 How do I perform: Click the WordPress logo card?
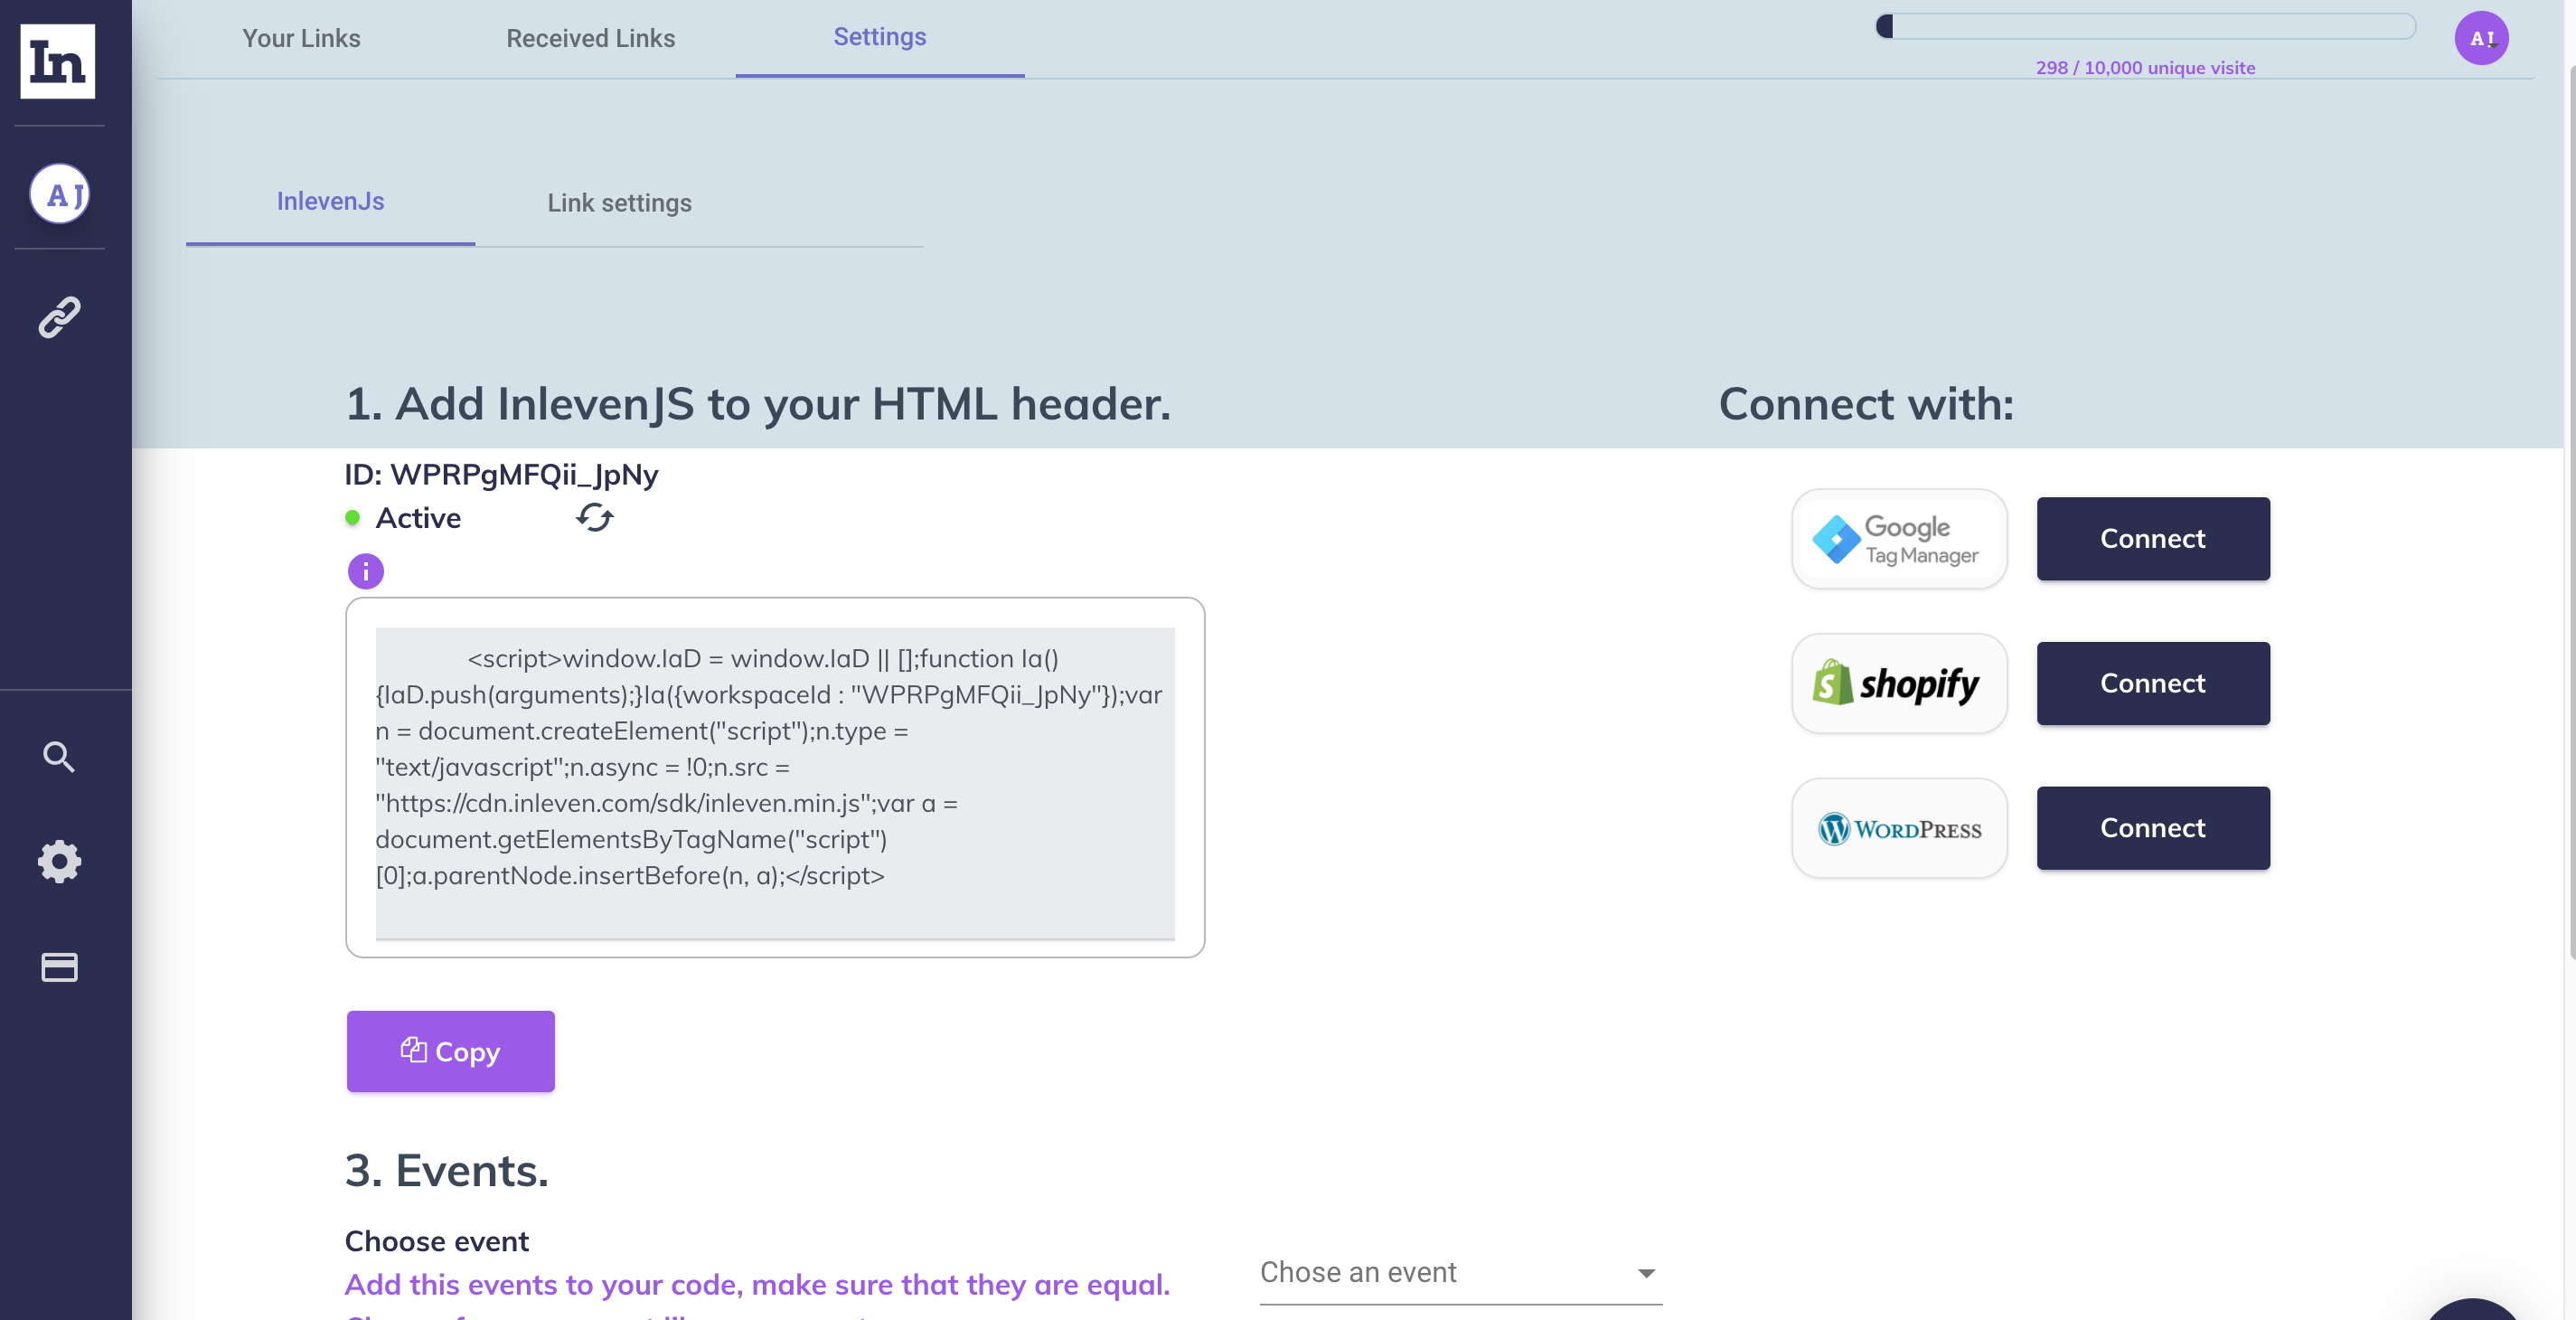[x=1899, y=828]
